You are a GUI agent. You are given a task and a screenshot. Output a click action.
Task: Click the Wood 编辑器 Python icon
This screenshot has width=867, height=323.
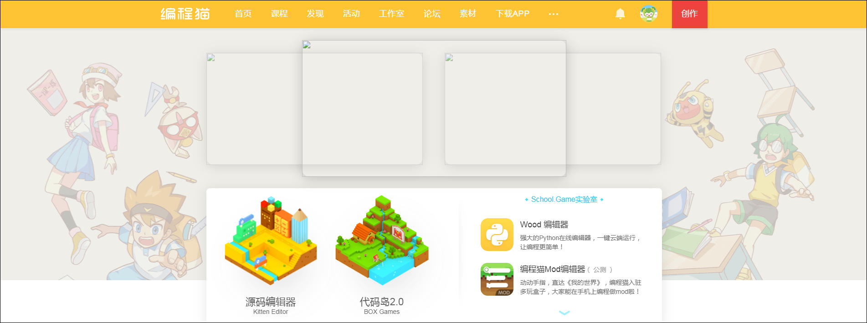point(497,235)
